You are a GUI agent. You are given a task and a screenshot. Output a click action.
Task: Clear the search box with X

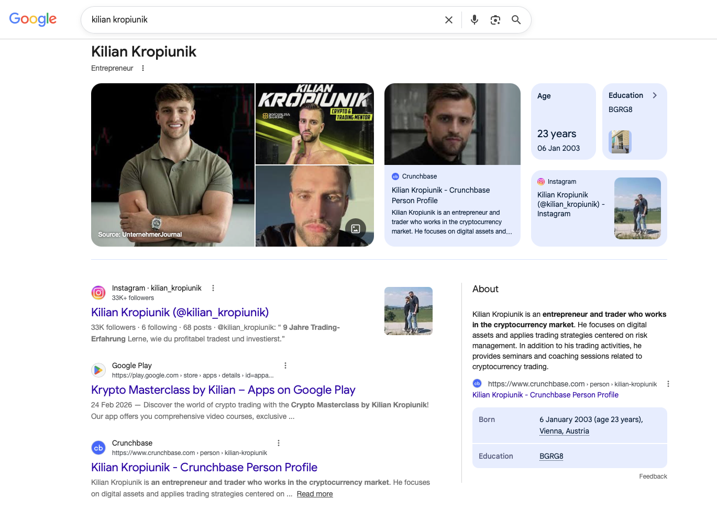tap(449, 20)
